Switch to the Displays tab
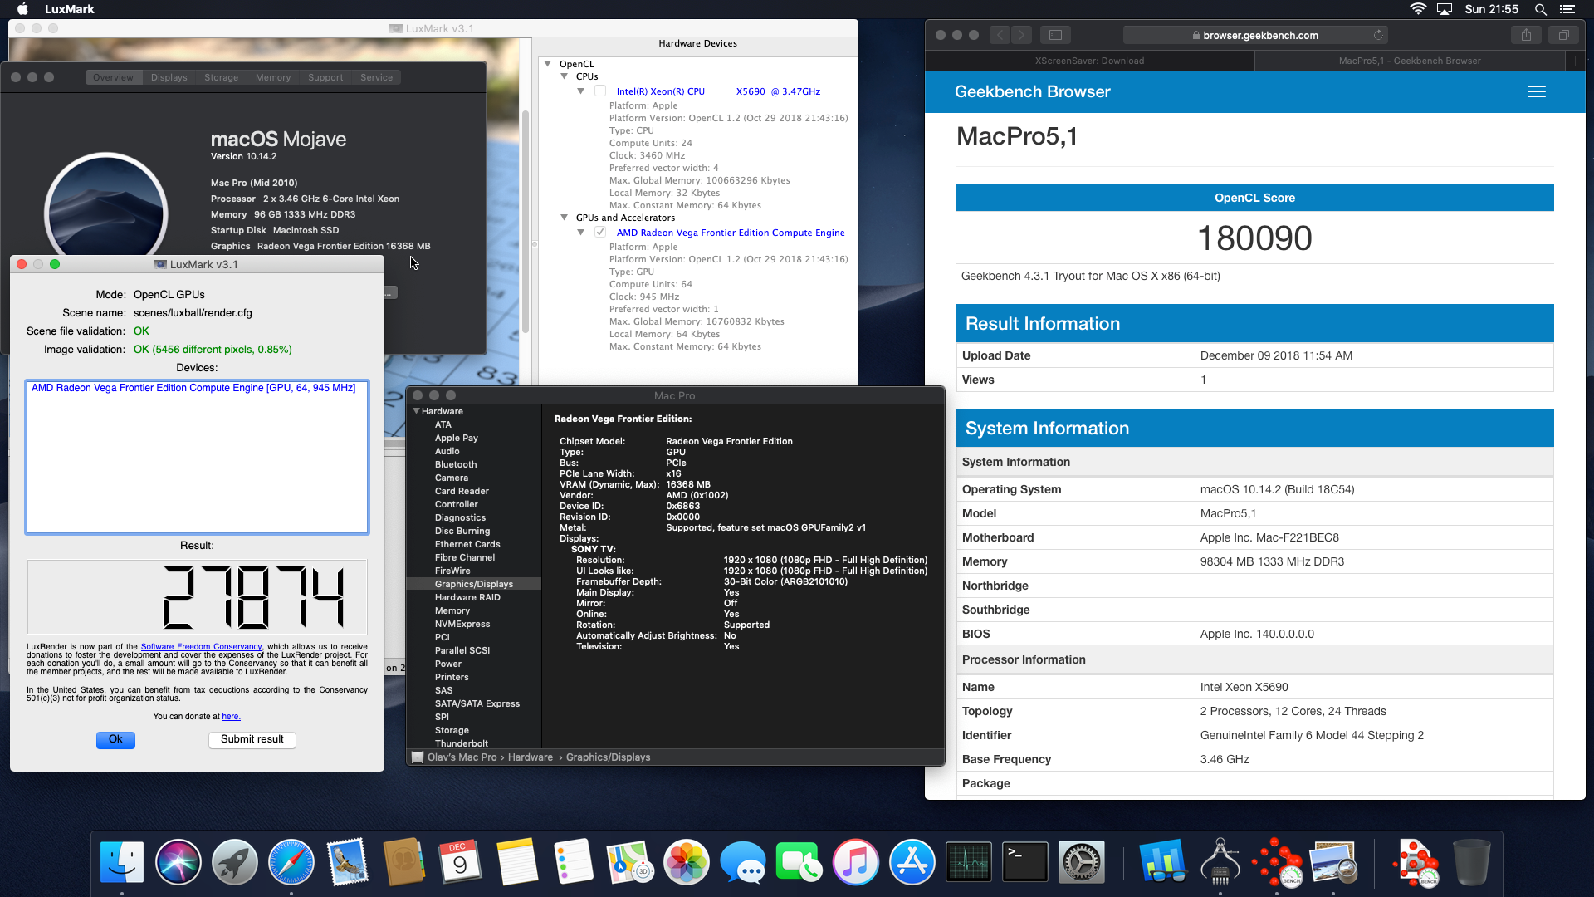The width and height of the screenshot is (1594, 897). tap(169, 77)
